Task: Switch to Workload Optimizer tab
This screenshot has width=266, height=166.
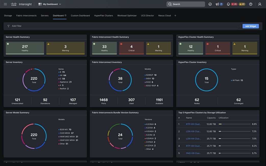Action: [x=127, y=16]
